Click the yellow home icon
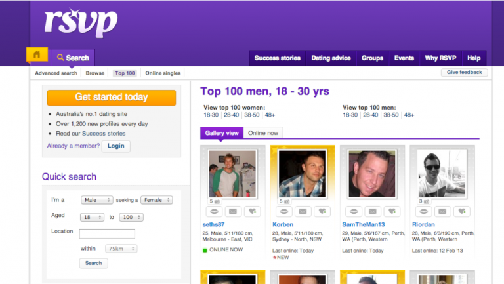This screenshot has width=504, height=284. [37, 54]
